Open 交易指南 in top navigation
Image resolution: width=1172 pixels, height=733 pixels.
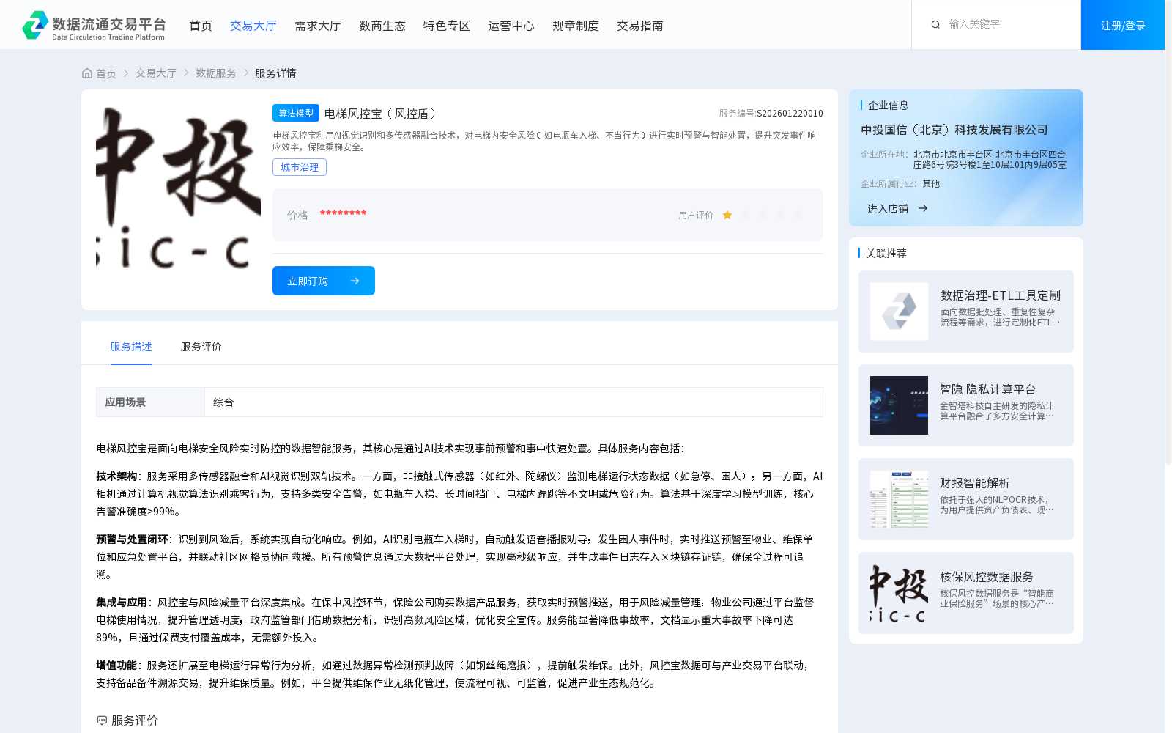[x=640, y=26]
